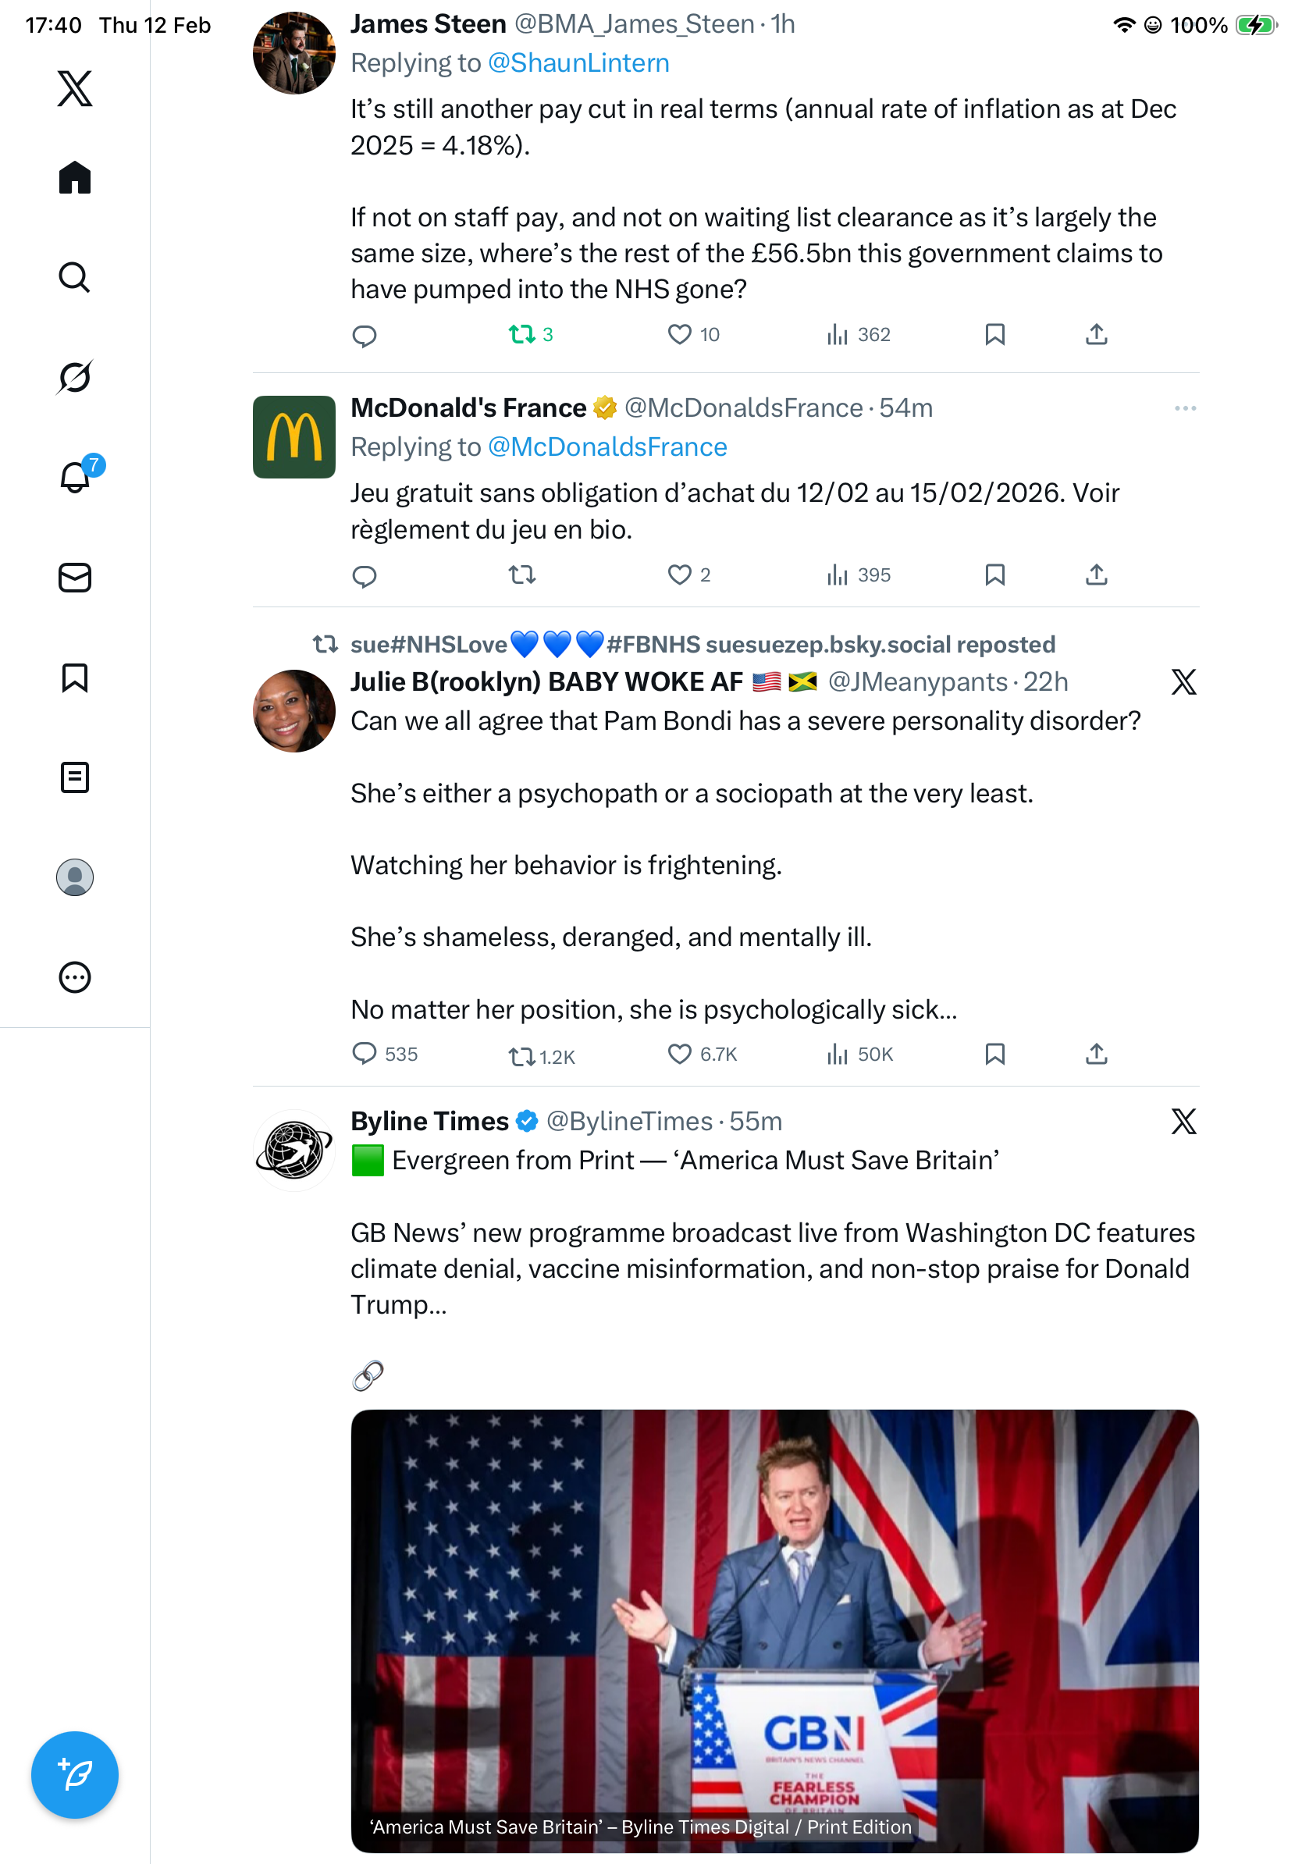Viewport: 1302px width, 1864px height.
Task: View James Steen's profile avatar
Action: point(293,53)
